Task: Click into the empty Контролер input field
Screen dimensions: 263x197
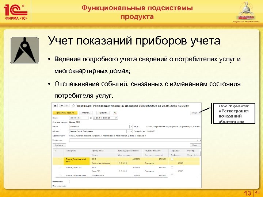Action: coord(133,140)
